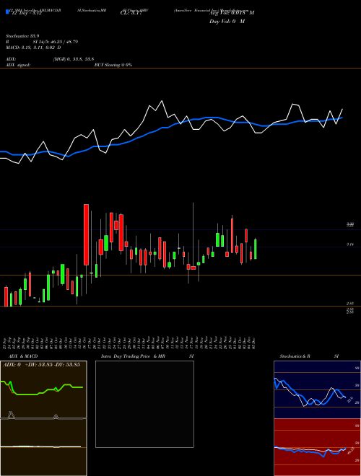Click the 'BUY Slowing @ 0%' signal text

tap(113, 65)
